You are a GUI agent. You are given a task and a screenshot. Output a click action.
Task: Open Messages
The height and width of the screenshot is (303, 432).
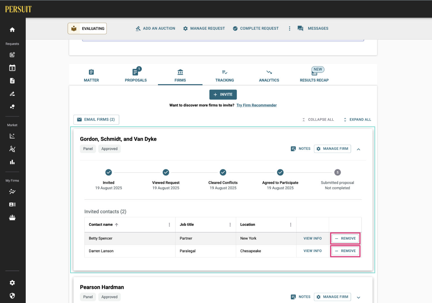[313, 29]
